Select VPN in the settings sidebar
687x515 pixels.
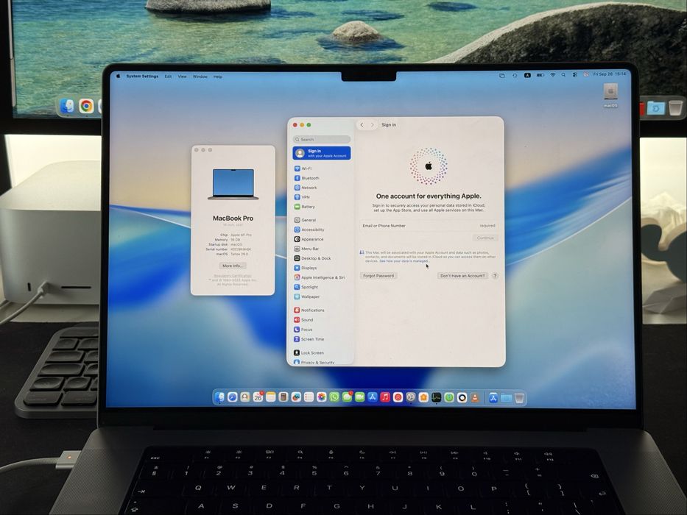tap(321, 197)
